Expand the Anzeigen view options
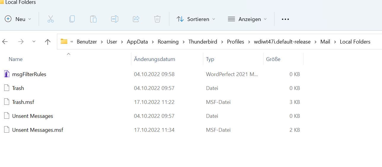 coord(247,19)
